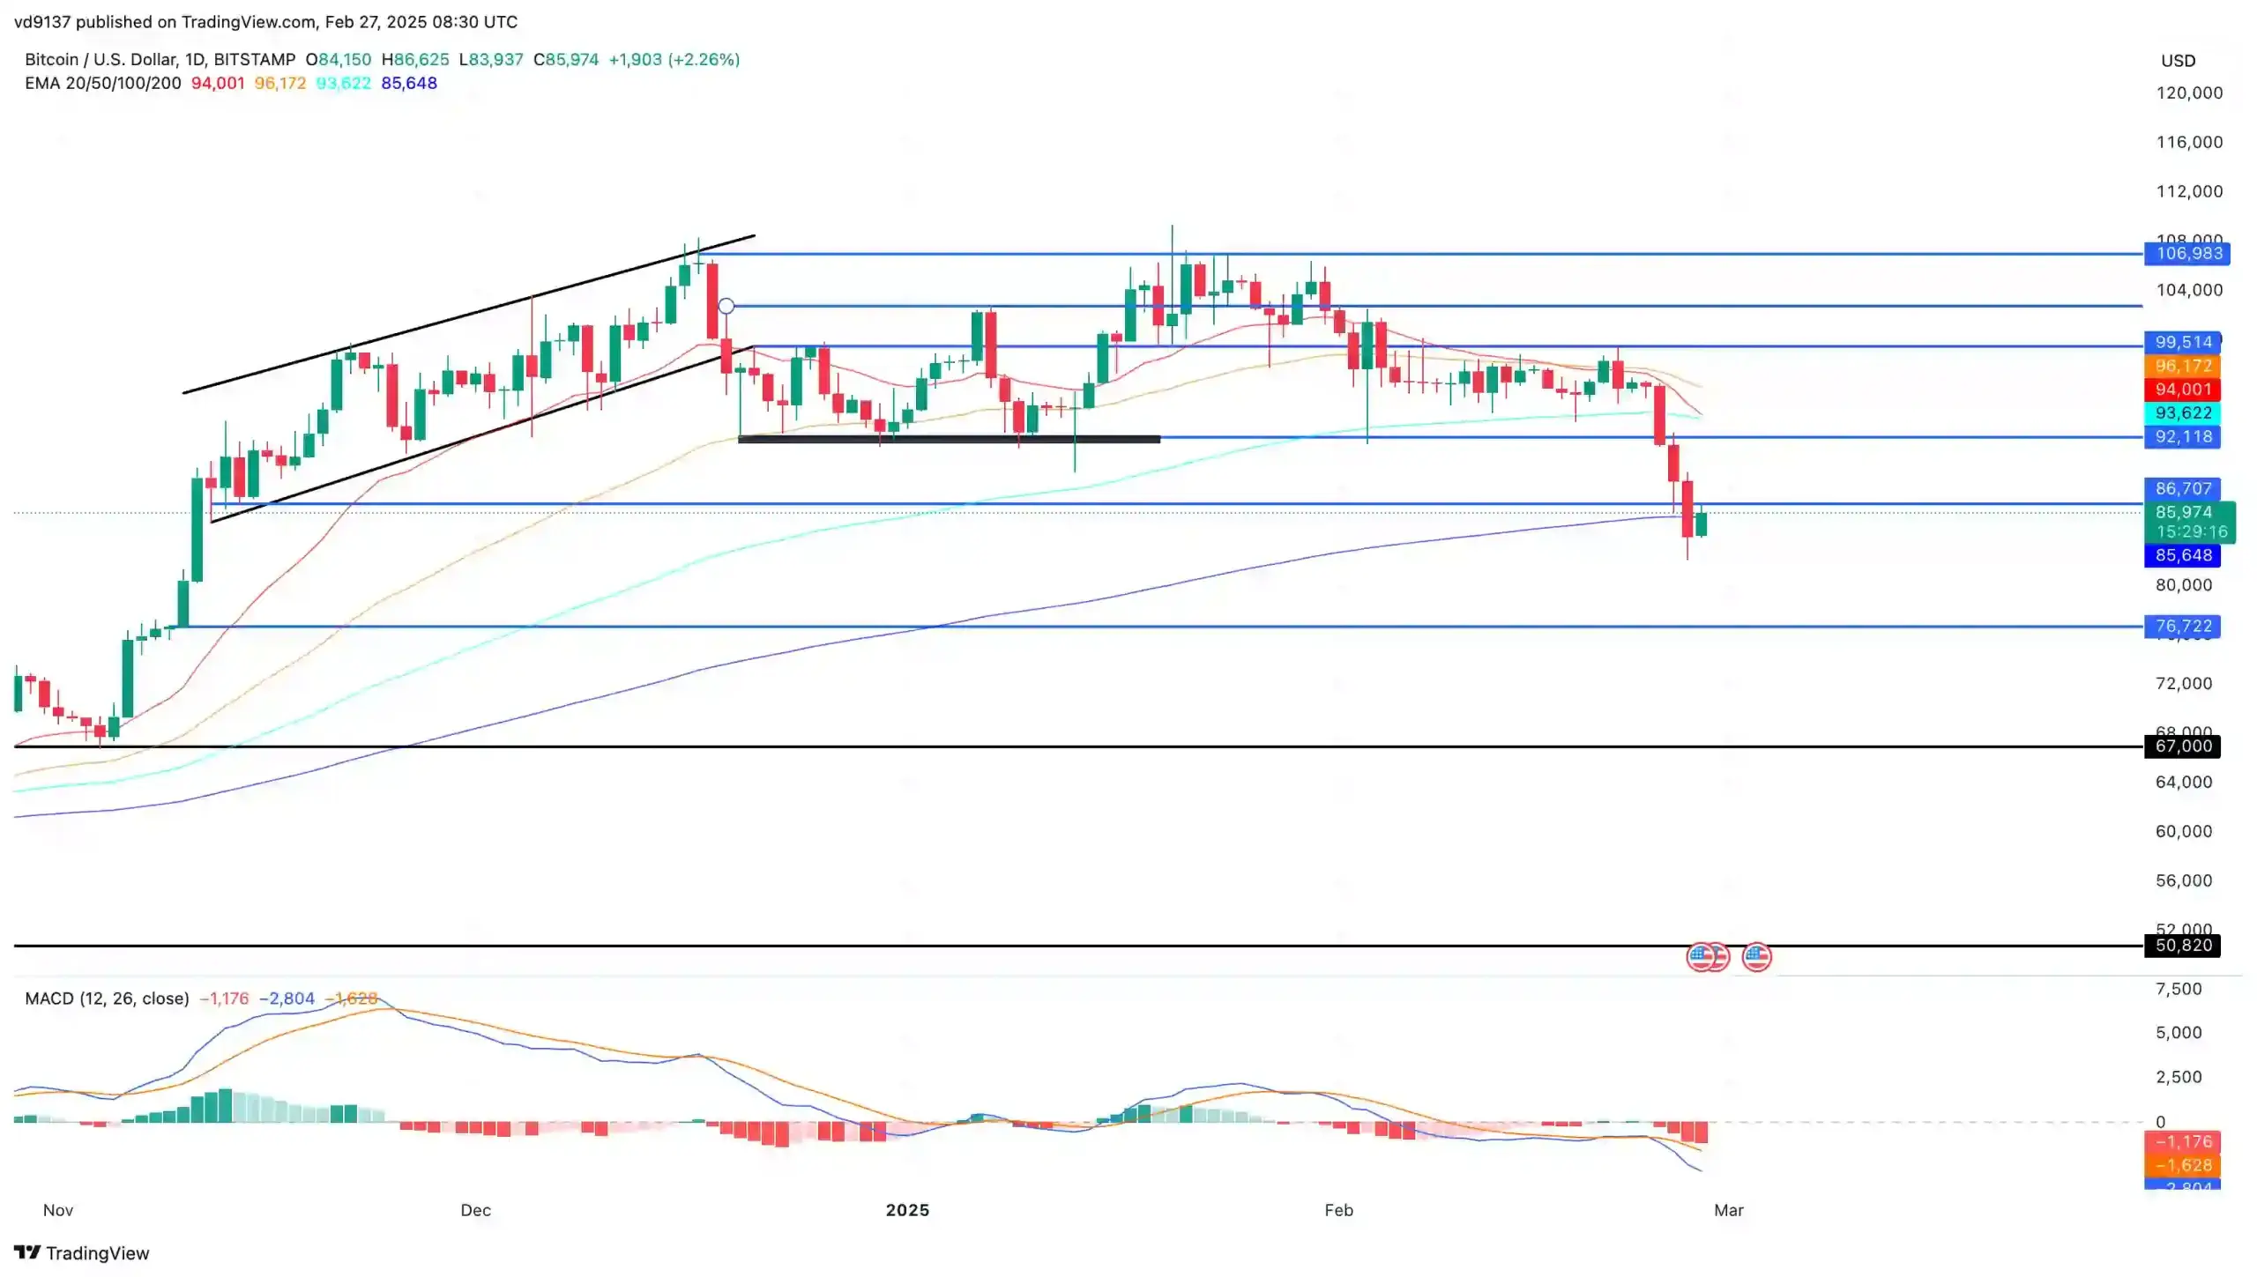Click the Nov label on the time axis
Screen dimensions: 2257x1277
coord(58,1210)
